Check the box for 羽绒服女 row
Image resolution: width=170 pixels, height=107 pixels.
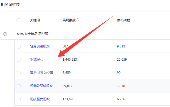pos(19,60)
